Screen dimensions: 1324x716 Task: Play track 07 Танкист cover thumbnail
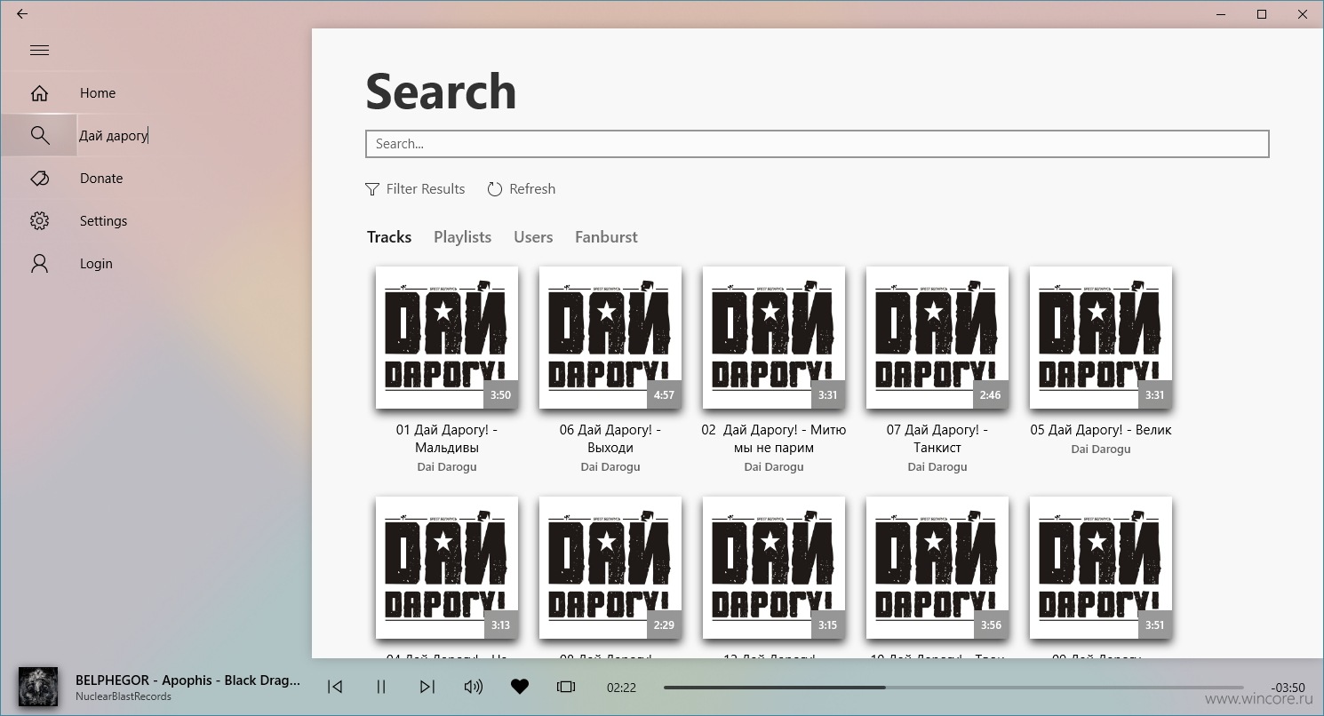[x=937, y=338]
